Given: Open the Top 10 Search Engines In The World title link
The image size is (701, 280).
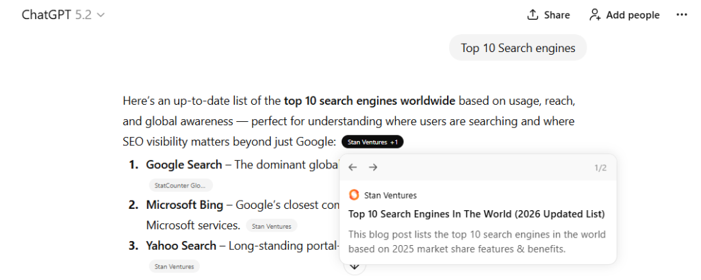Looking at the screenshot, I should coord(476,214).
